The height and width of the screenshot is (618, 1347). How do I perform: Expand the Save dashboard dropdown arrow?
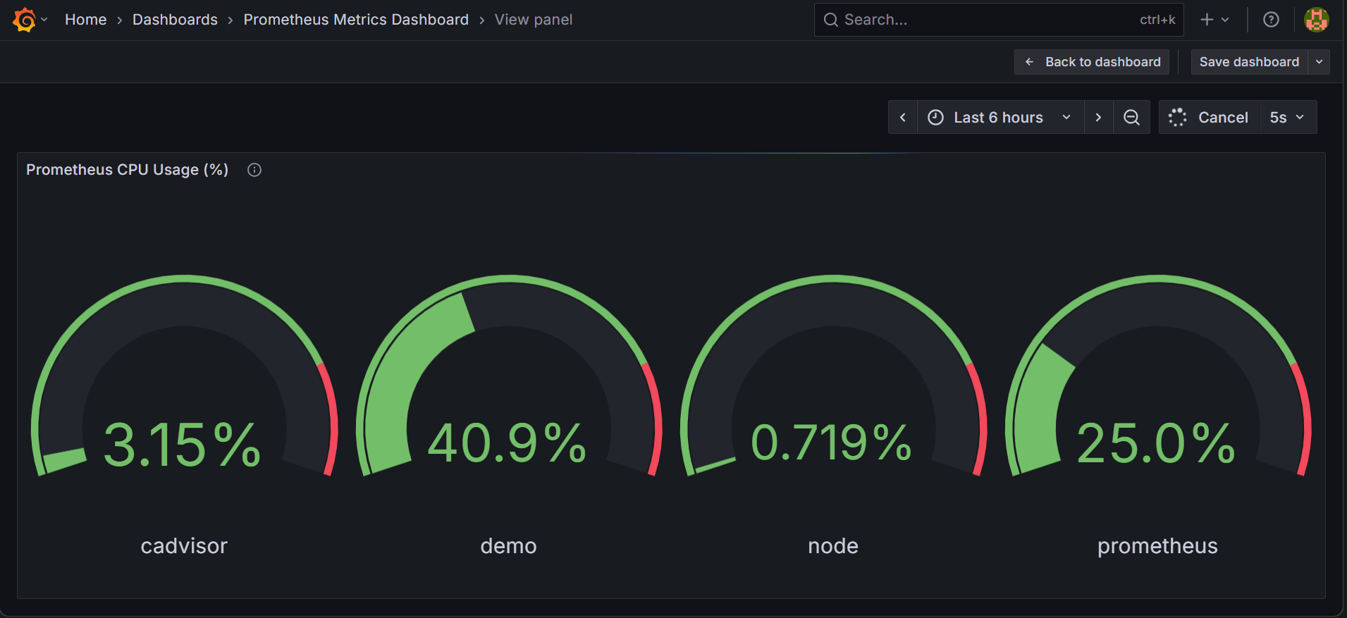pos(1319,62)
